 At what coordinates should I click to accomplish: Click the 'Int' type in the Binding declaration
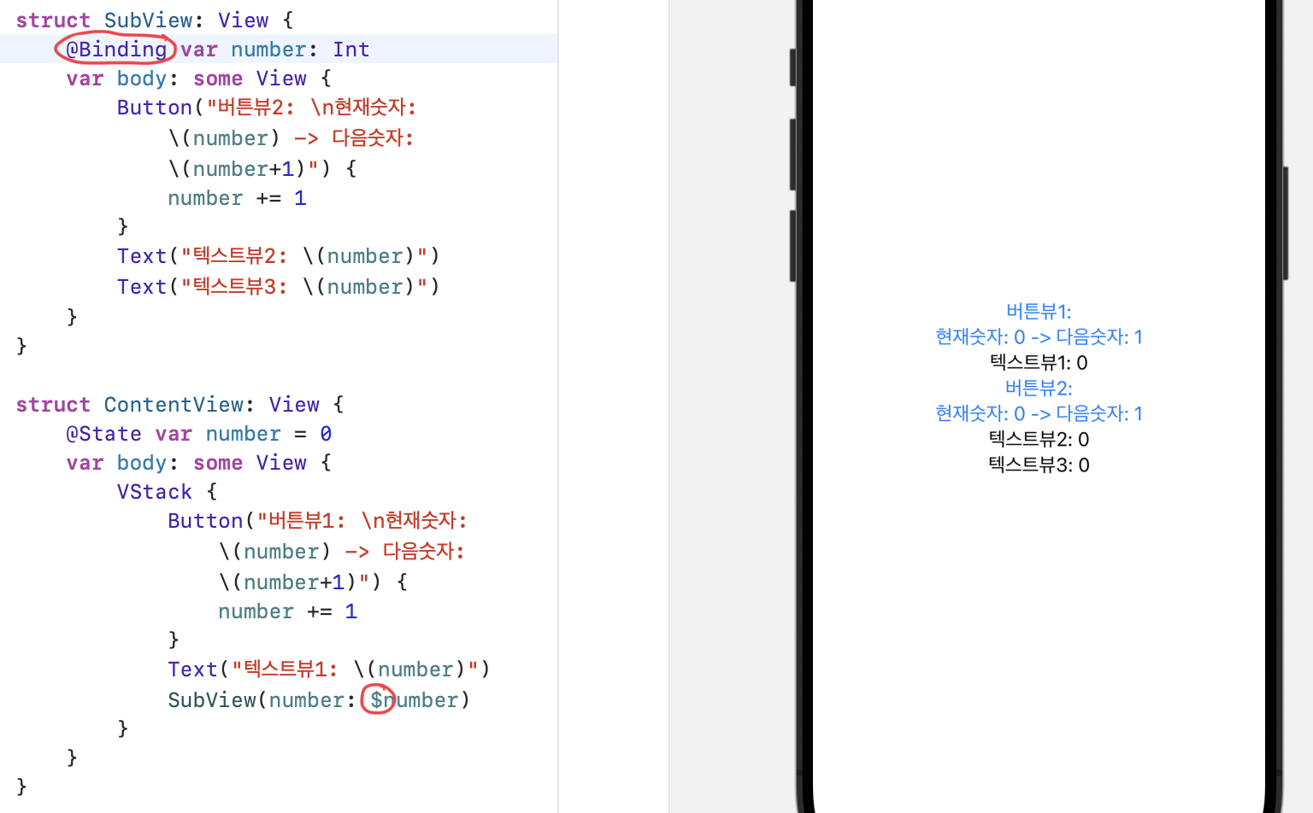coord(351,50)
